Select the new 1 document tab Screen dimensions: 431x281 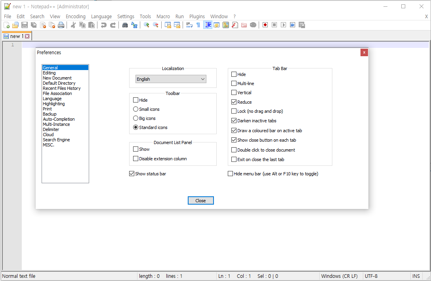click(x=17, y=36)
